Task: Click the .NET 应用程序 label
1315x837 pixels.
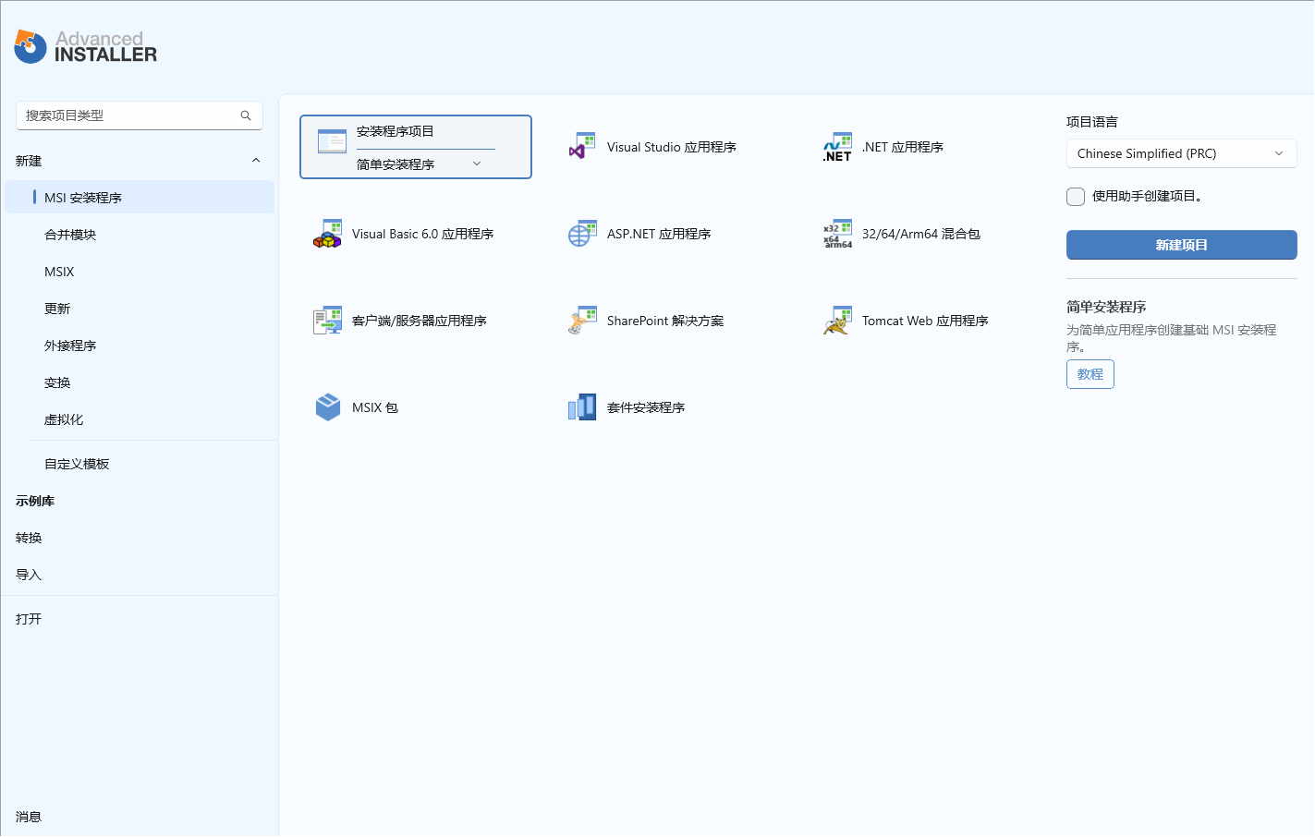Action: pyautogui.click(x=902, y=147)
